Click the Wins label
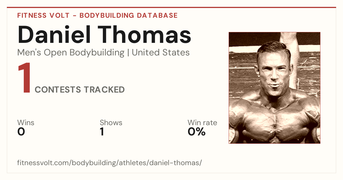Image resolution: width=343 pixels, height=180 pixels. (26, 123)
